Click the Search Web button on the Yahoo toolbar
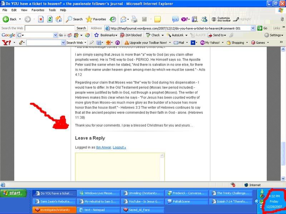Viewport: 286px width, 214px height. click(75, 42)
